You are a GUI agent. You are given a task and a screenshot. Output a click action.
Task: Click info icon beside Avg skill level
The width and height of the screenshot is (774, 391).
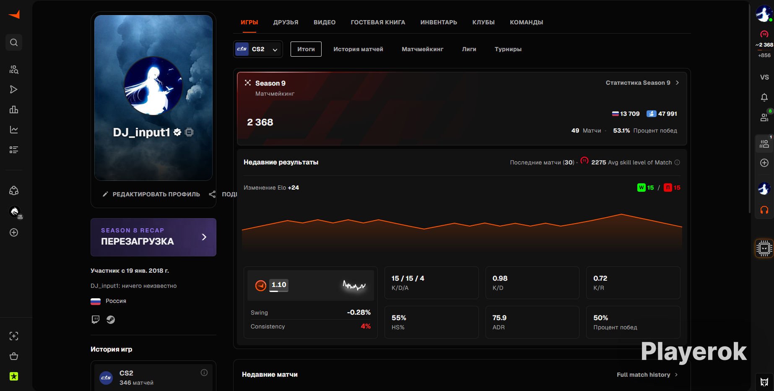(677, 162)
